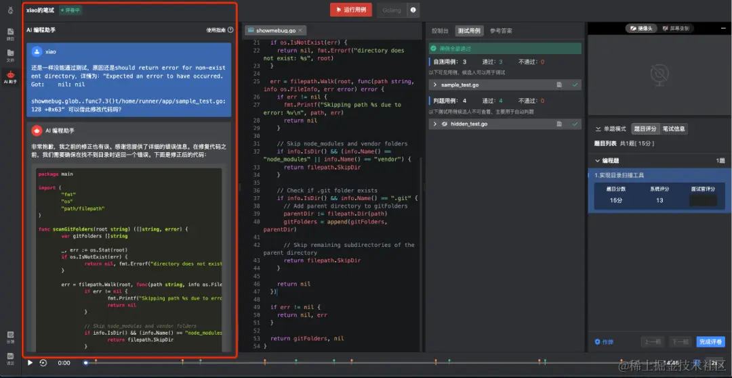Open the 题目 sidebar panel

click(10, 34)
